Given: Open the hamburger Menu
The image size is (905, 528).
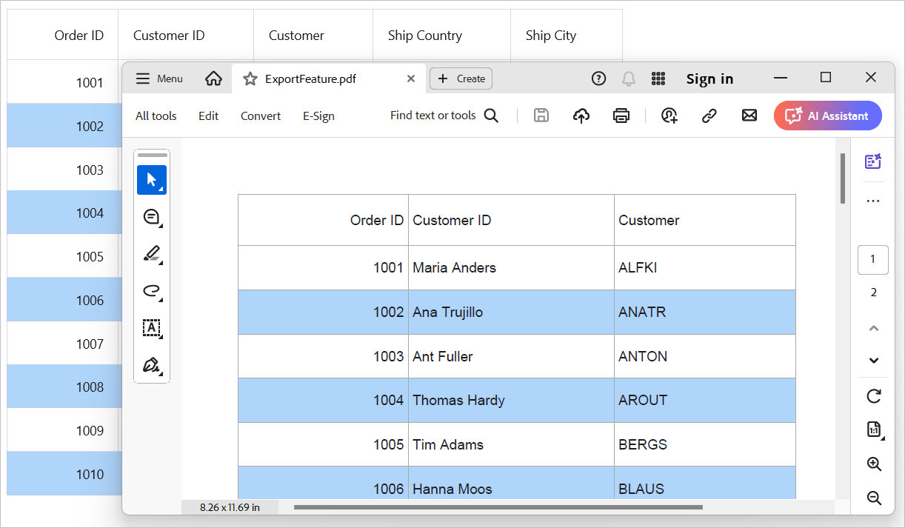Looking at the screenshot, I should pos(158,78).
